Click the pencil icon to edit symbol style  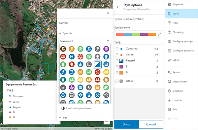160,34
